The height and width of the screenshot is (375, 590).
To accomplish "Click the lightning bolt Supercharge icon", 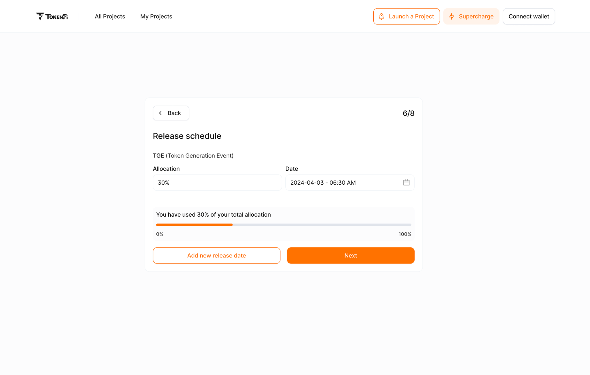I will pyautogui.click(x=451, y=16).
